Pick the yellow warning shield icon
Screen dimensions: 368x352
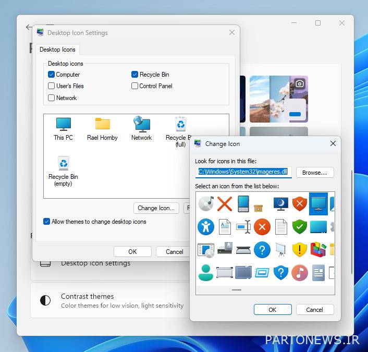pos(299,250)
